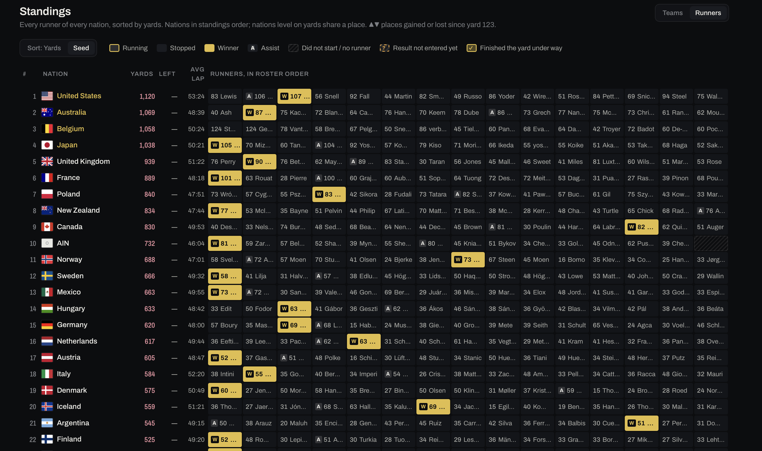Open the United States nation link
The image size is (762, 451).
(x=79, y=96)
